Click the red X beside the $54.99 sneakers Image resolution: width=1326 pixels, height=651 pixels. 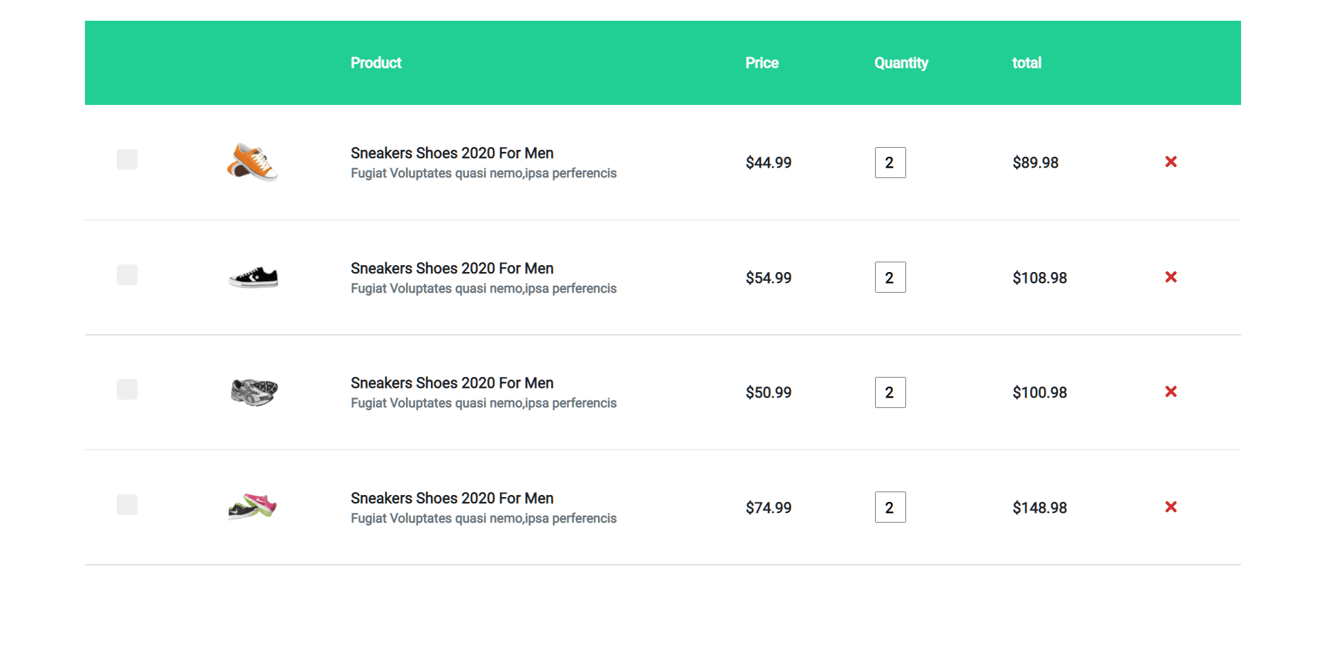point(1171,277)
